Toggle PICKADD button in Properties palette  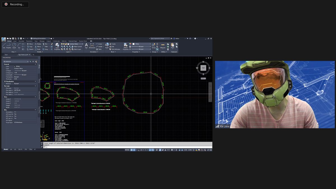30,61
